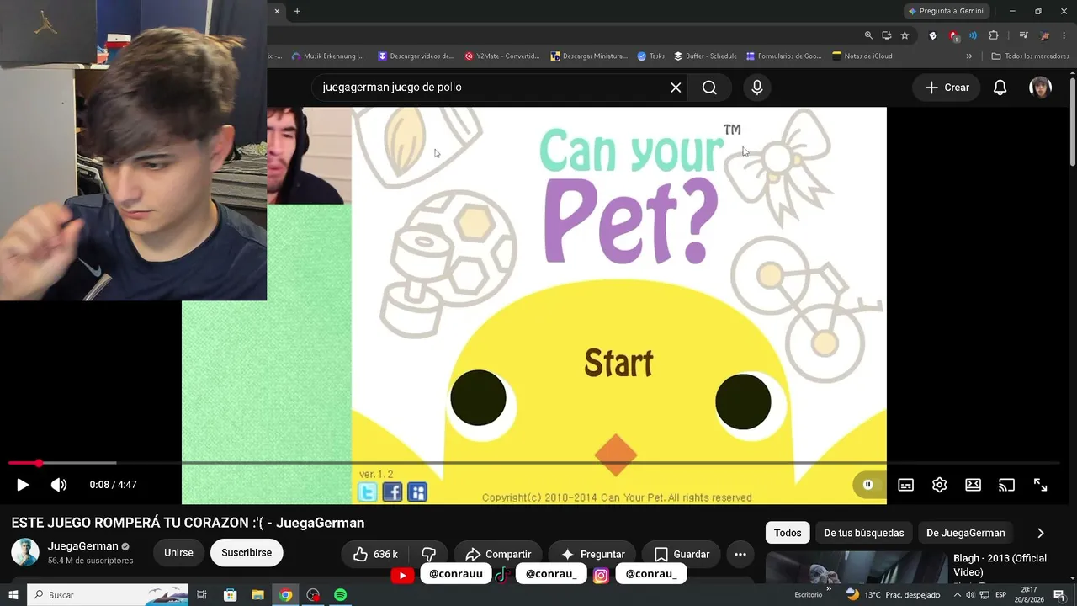The image size is (1077, 606).
Task: Open the ESP language indicator
Action: coord(1001,595)
